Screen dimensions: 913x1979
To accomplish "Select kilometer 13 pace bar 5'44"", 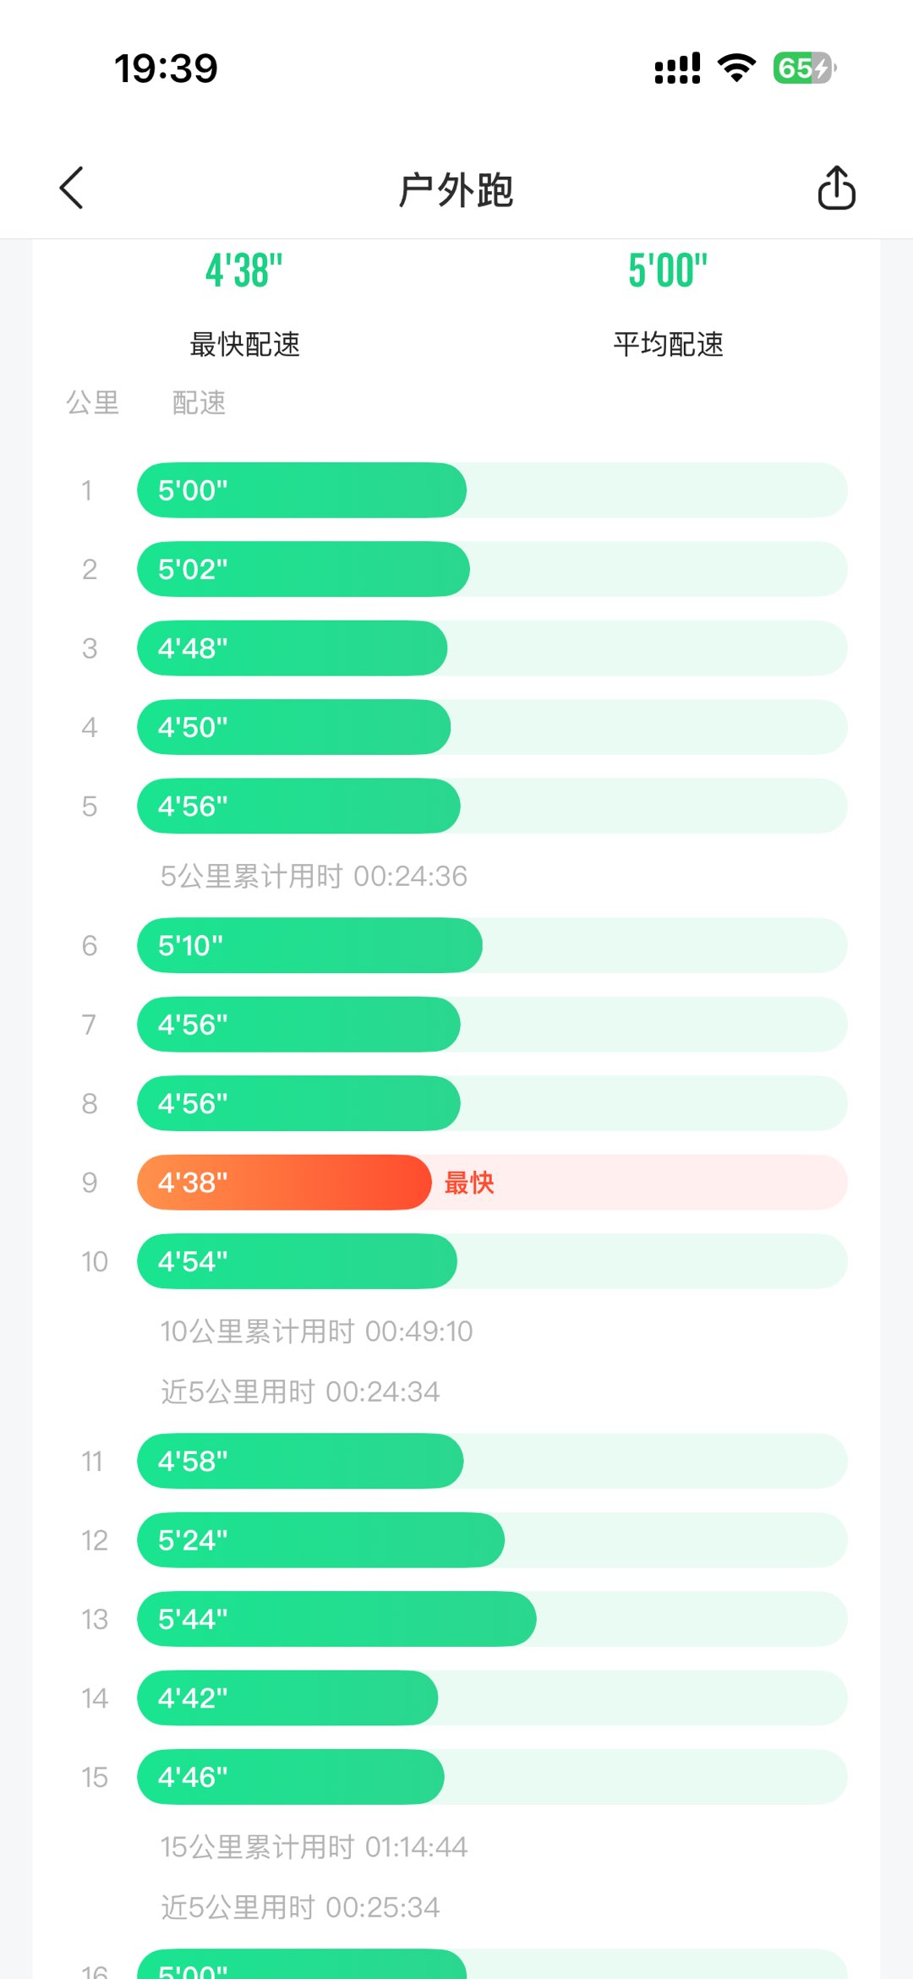I will pos(336,1619).
